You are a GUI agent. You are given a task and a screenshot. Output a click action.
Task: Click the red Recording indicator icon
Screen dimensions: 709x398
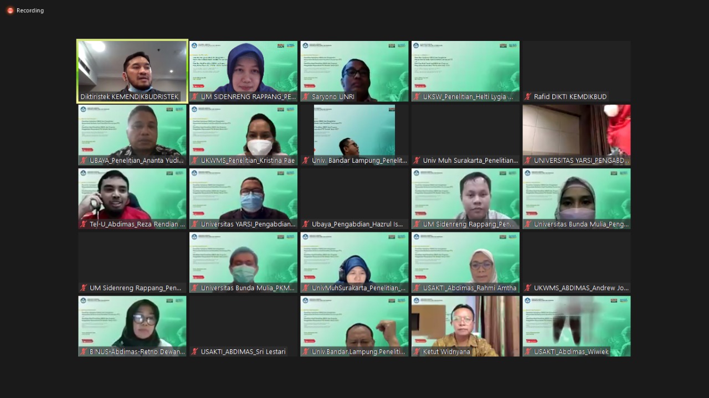click(10, 11)
